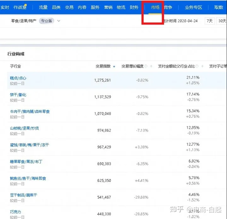Click the value 967,429
227x219 pixels.
pyautogui.click(x=104, y=147)
